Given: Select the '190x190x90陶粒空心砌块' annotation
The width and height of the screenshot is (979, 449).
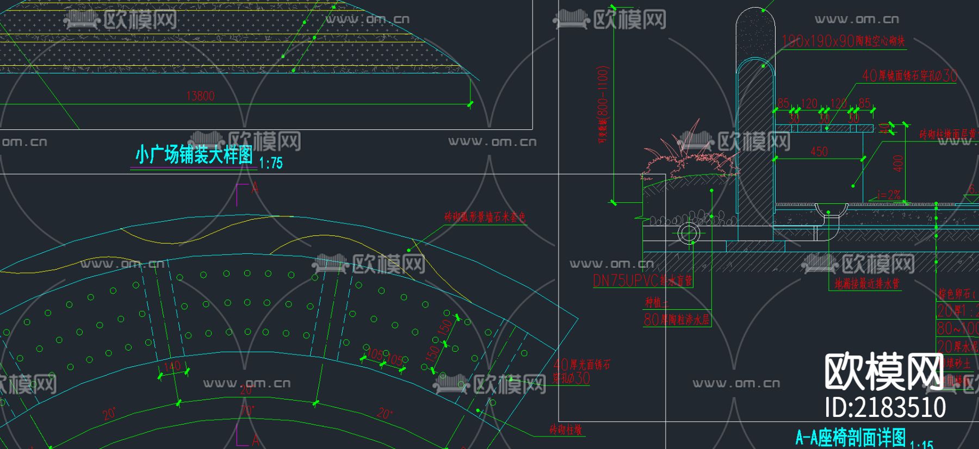Looking at the screenshot, I should (x=843, y=41).
